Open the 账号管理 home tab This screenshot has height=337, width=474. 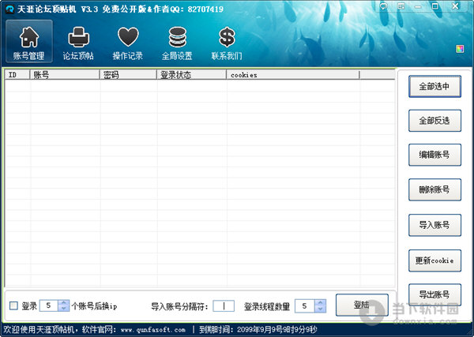point(29,41)
